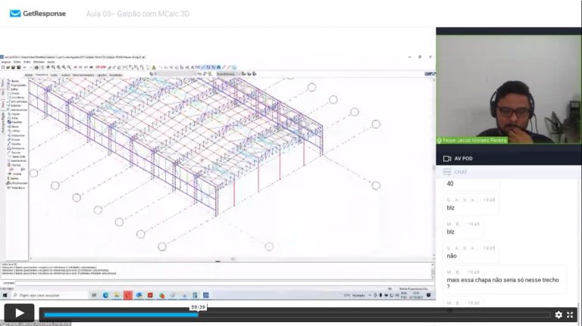
Task: Play the webinar recording
Action: (x=19, y=313)
